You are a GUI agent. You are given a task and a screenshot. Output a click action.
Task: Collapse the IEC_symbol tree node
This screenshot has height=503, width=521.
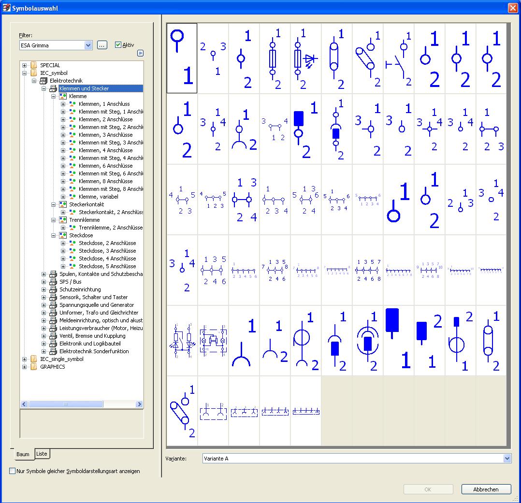25,73
